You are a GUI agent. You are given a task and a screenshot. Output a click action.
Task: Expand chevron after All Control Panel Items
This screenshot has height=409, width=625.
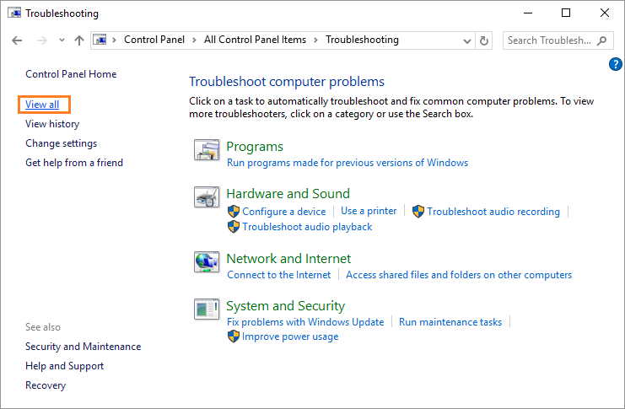point(315,40)
